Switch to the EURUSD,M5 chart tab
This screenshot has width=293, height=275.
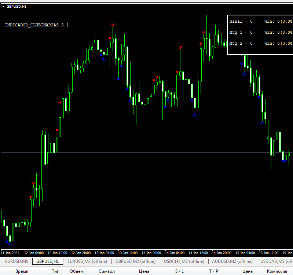pos(17,261)
